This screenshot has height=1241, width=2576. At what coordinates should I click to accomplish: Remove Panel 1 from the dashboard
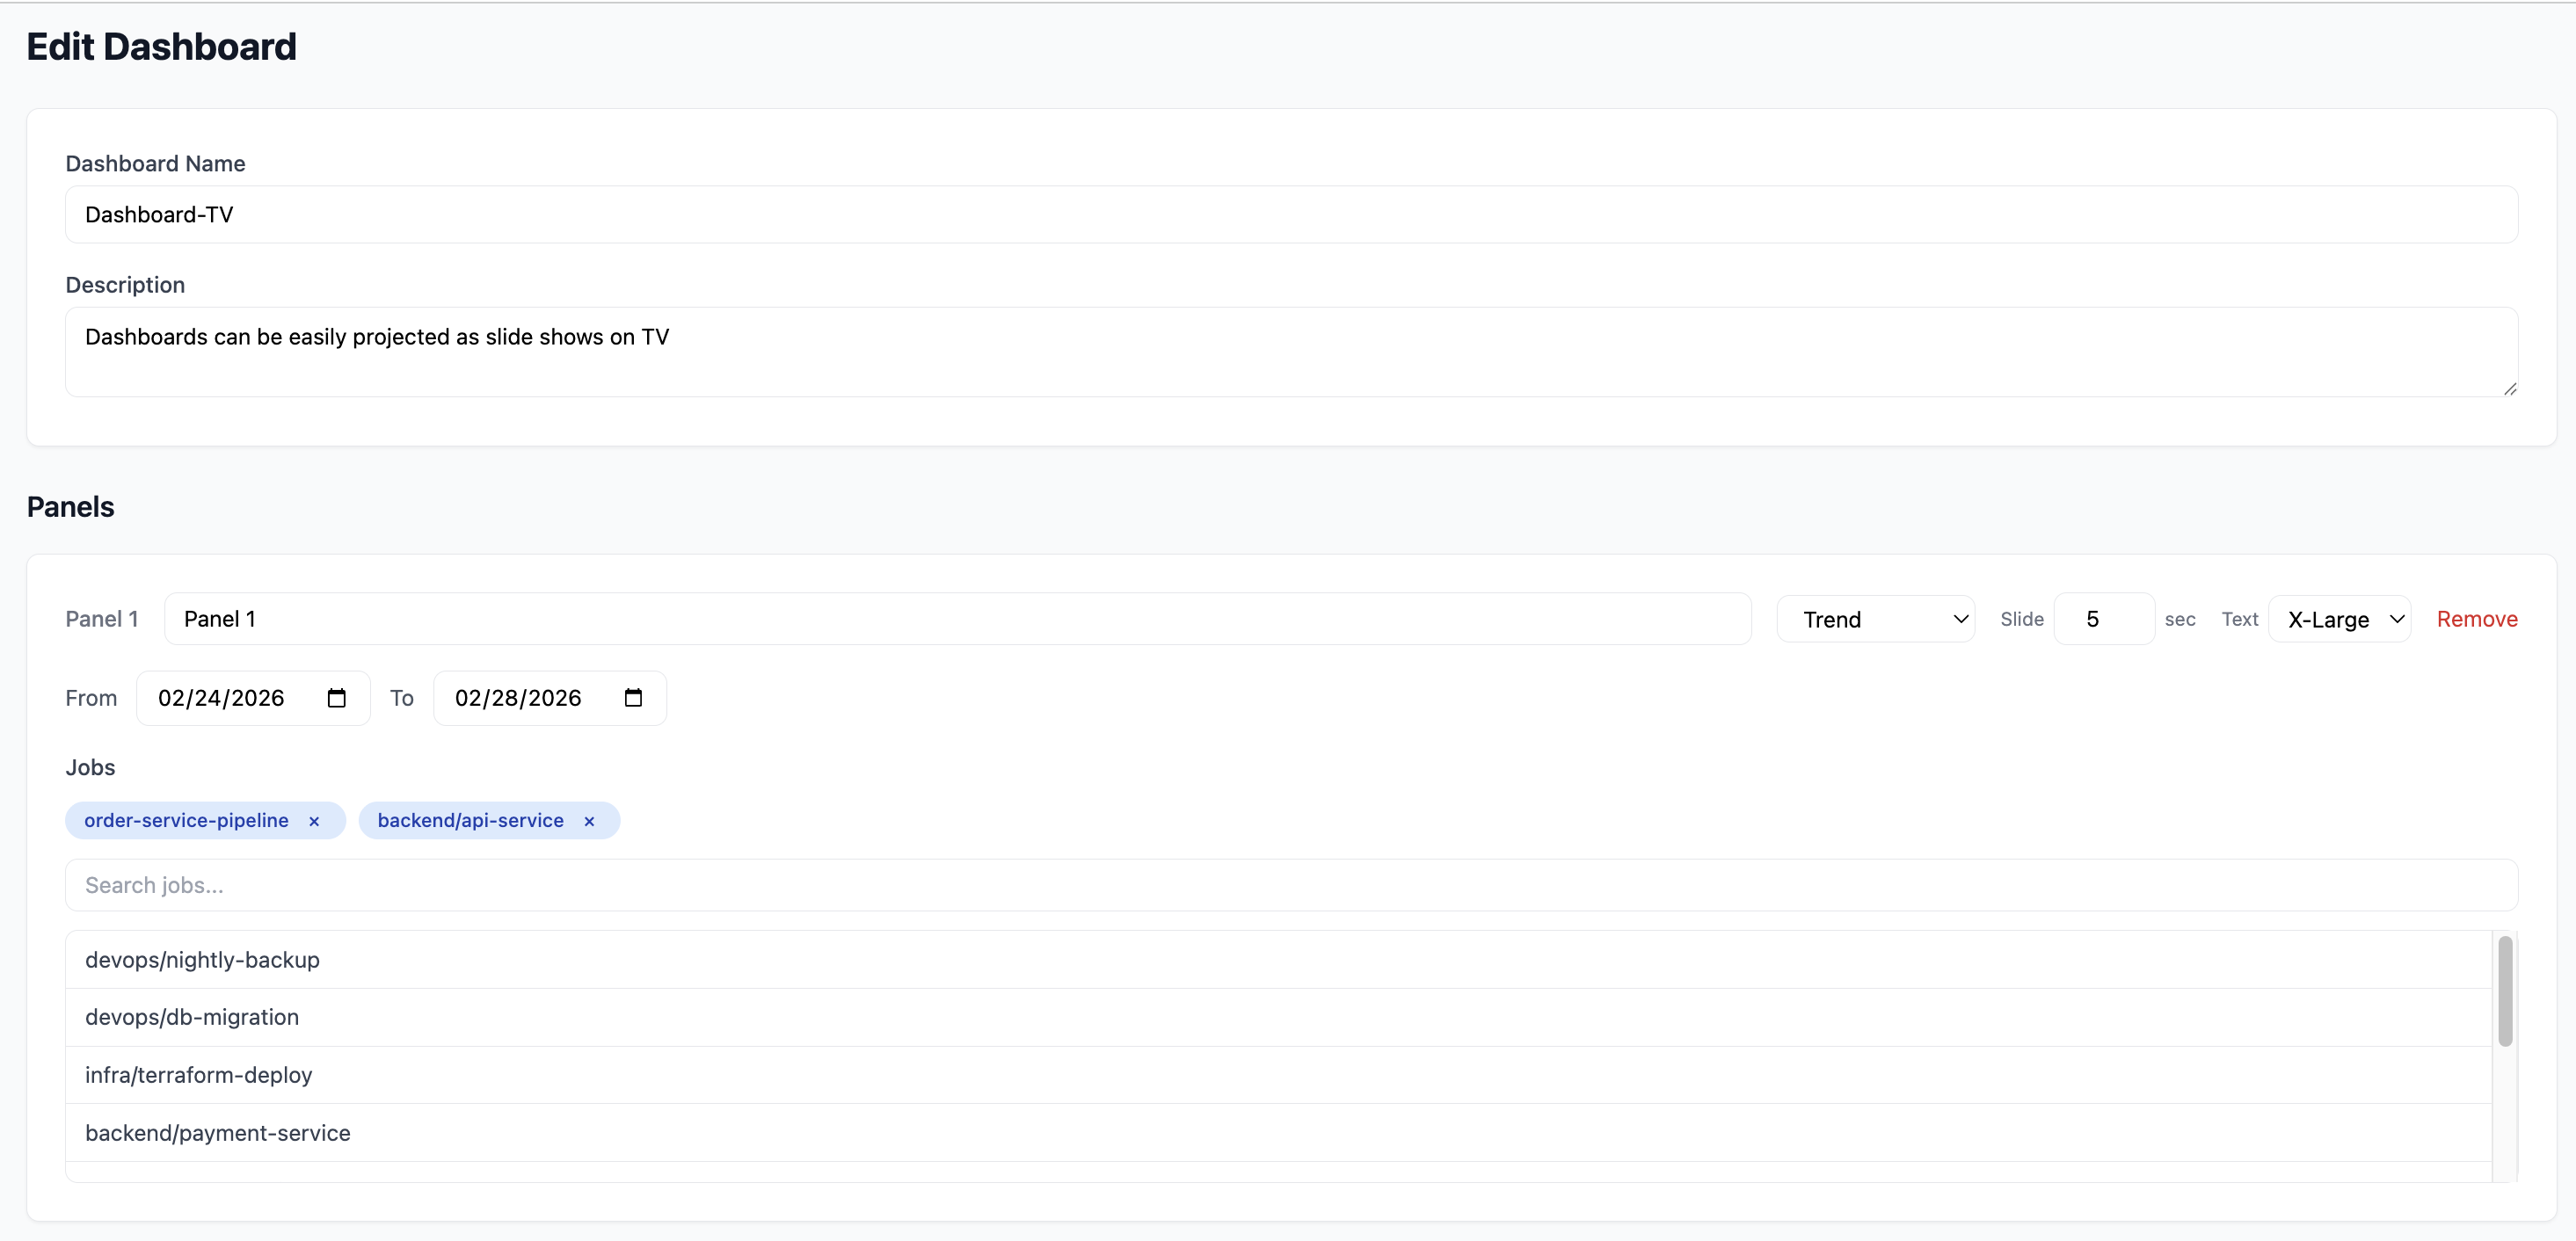pos(2477,618)
